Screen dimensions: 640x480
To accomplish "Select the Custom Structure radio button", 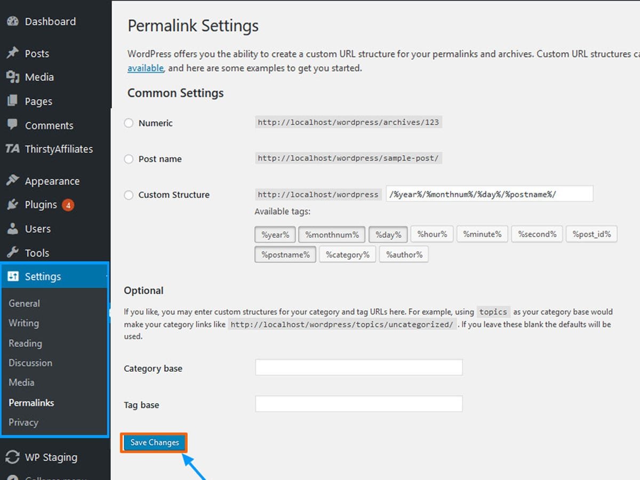I will point(129,195).
